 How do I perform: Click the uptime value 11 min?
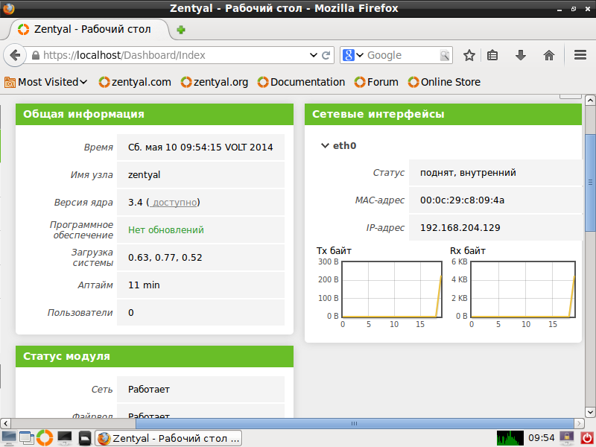(x=144, y=285)
